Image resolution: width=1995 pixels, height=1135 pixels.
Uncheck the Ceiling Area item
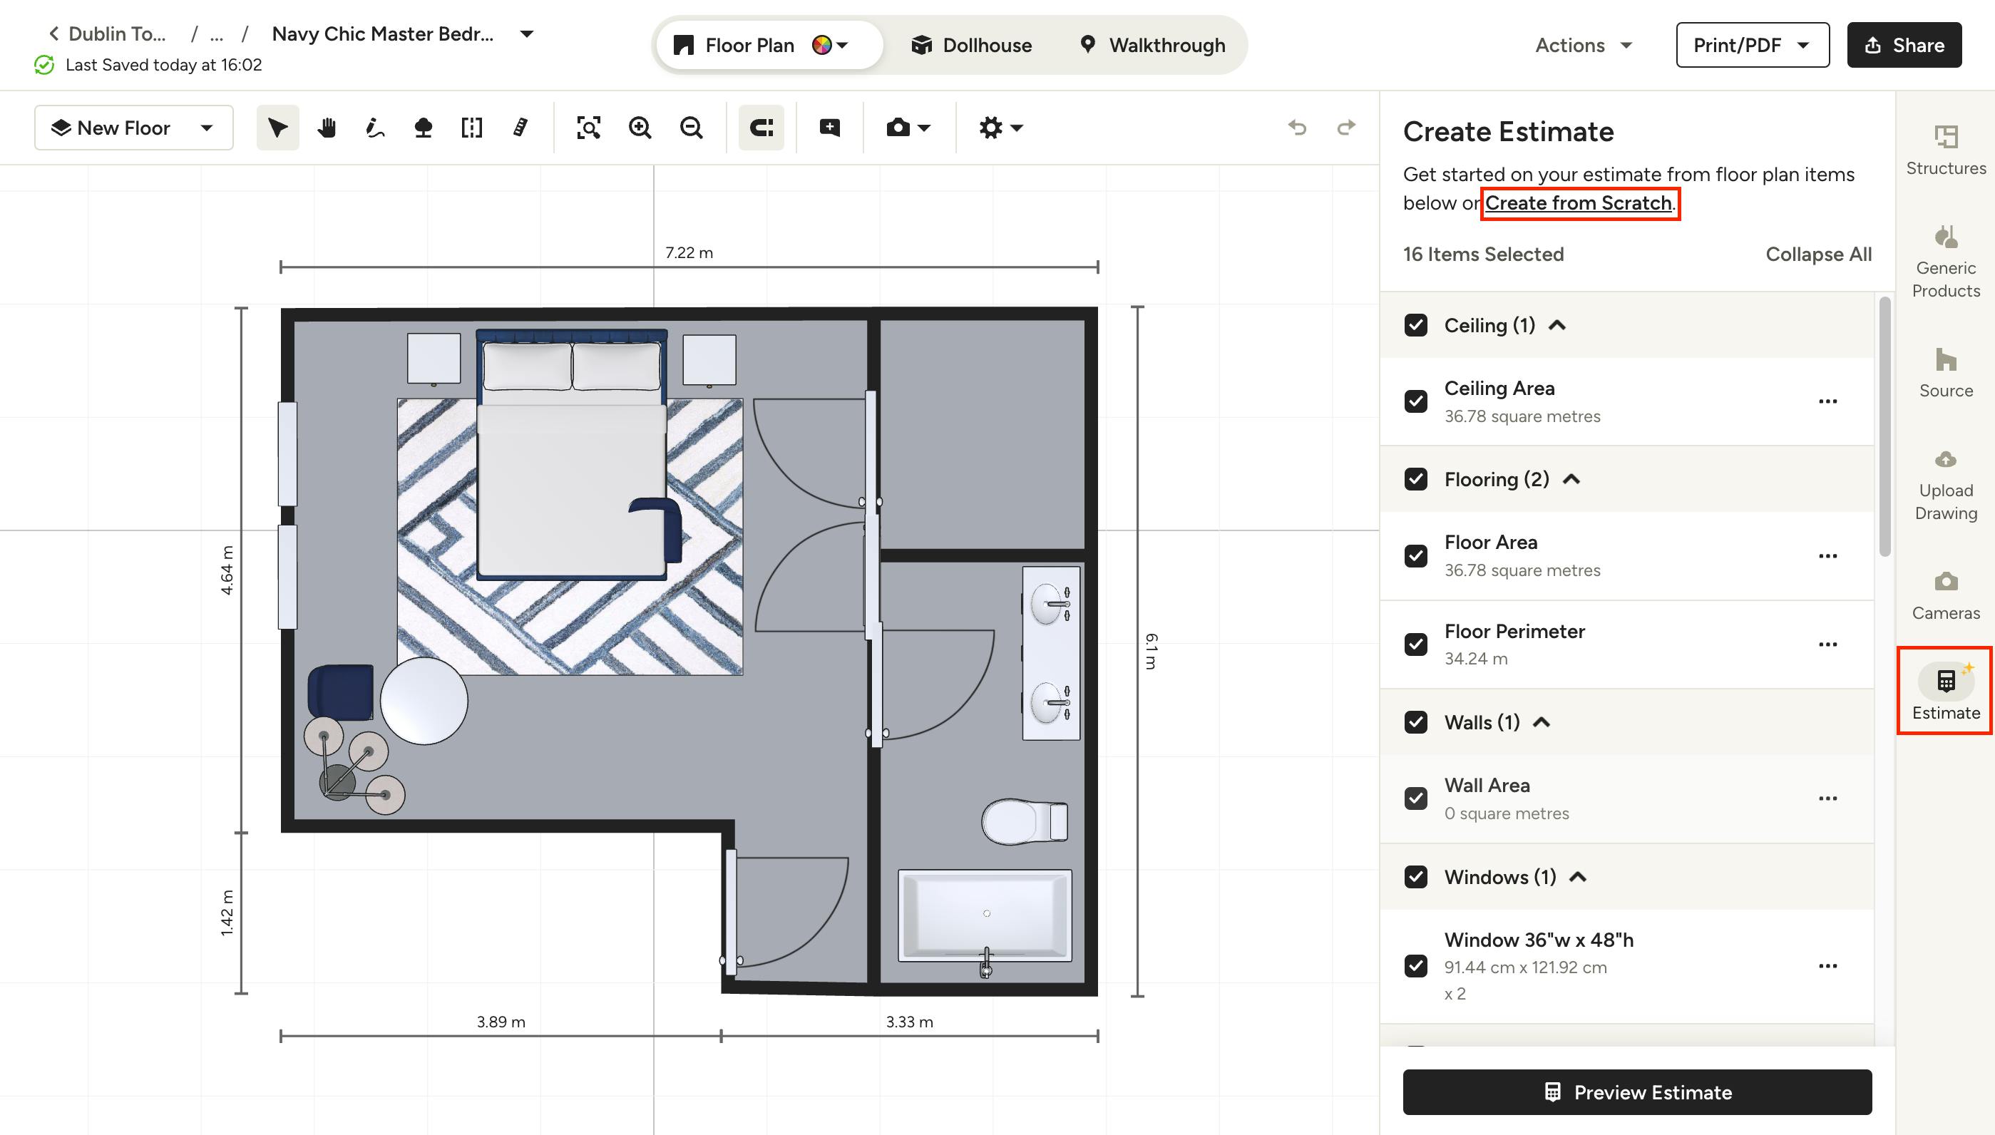tap(1416, 401)
